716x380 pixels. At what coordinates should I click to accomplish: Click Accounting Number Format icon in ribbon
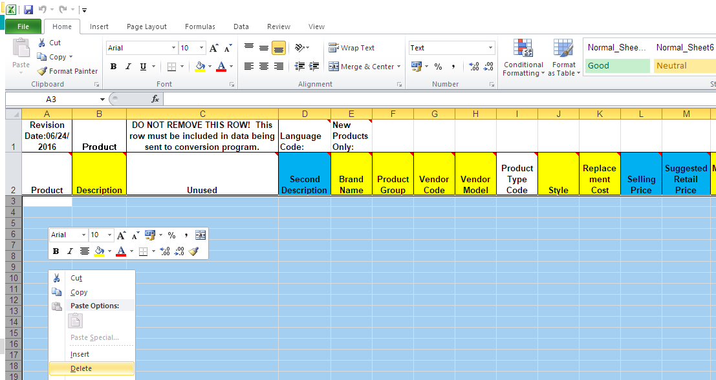[417, 67]
